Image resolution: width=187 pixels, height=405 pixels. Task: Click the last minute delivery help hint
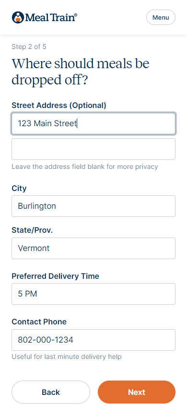tap(67, 357)
